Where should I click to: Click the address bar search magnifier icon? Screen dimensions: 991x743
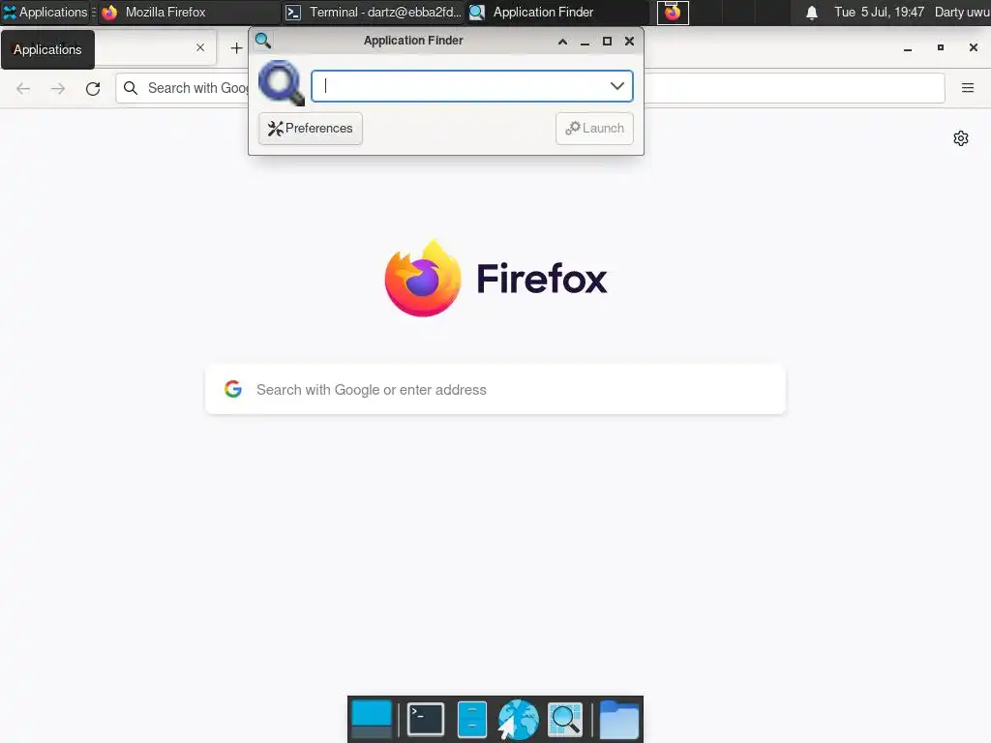131,88
